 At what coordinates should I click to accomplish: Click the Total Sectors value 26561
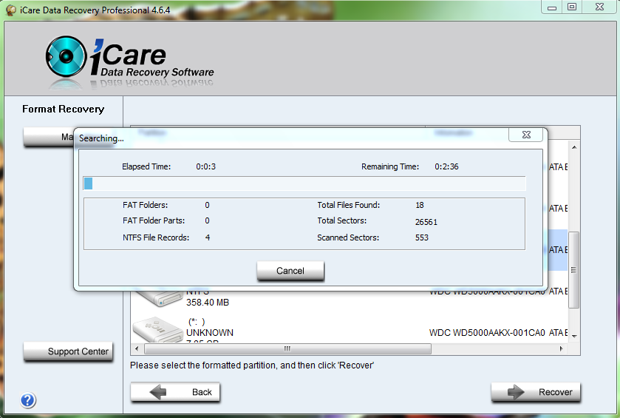click(x=426, y=222)
